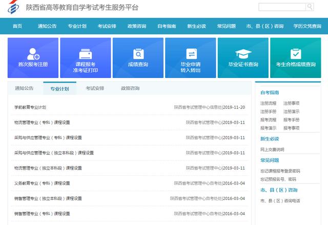
Task: Open 通知公告 in the top navigation bar
Action: click(x=47, y=26)
